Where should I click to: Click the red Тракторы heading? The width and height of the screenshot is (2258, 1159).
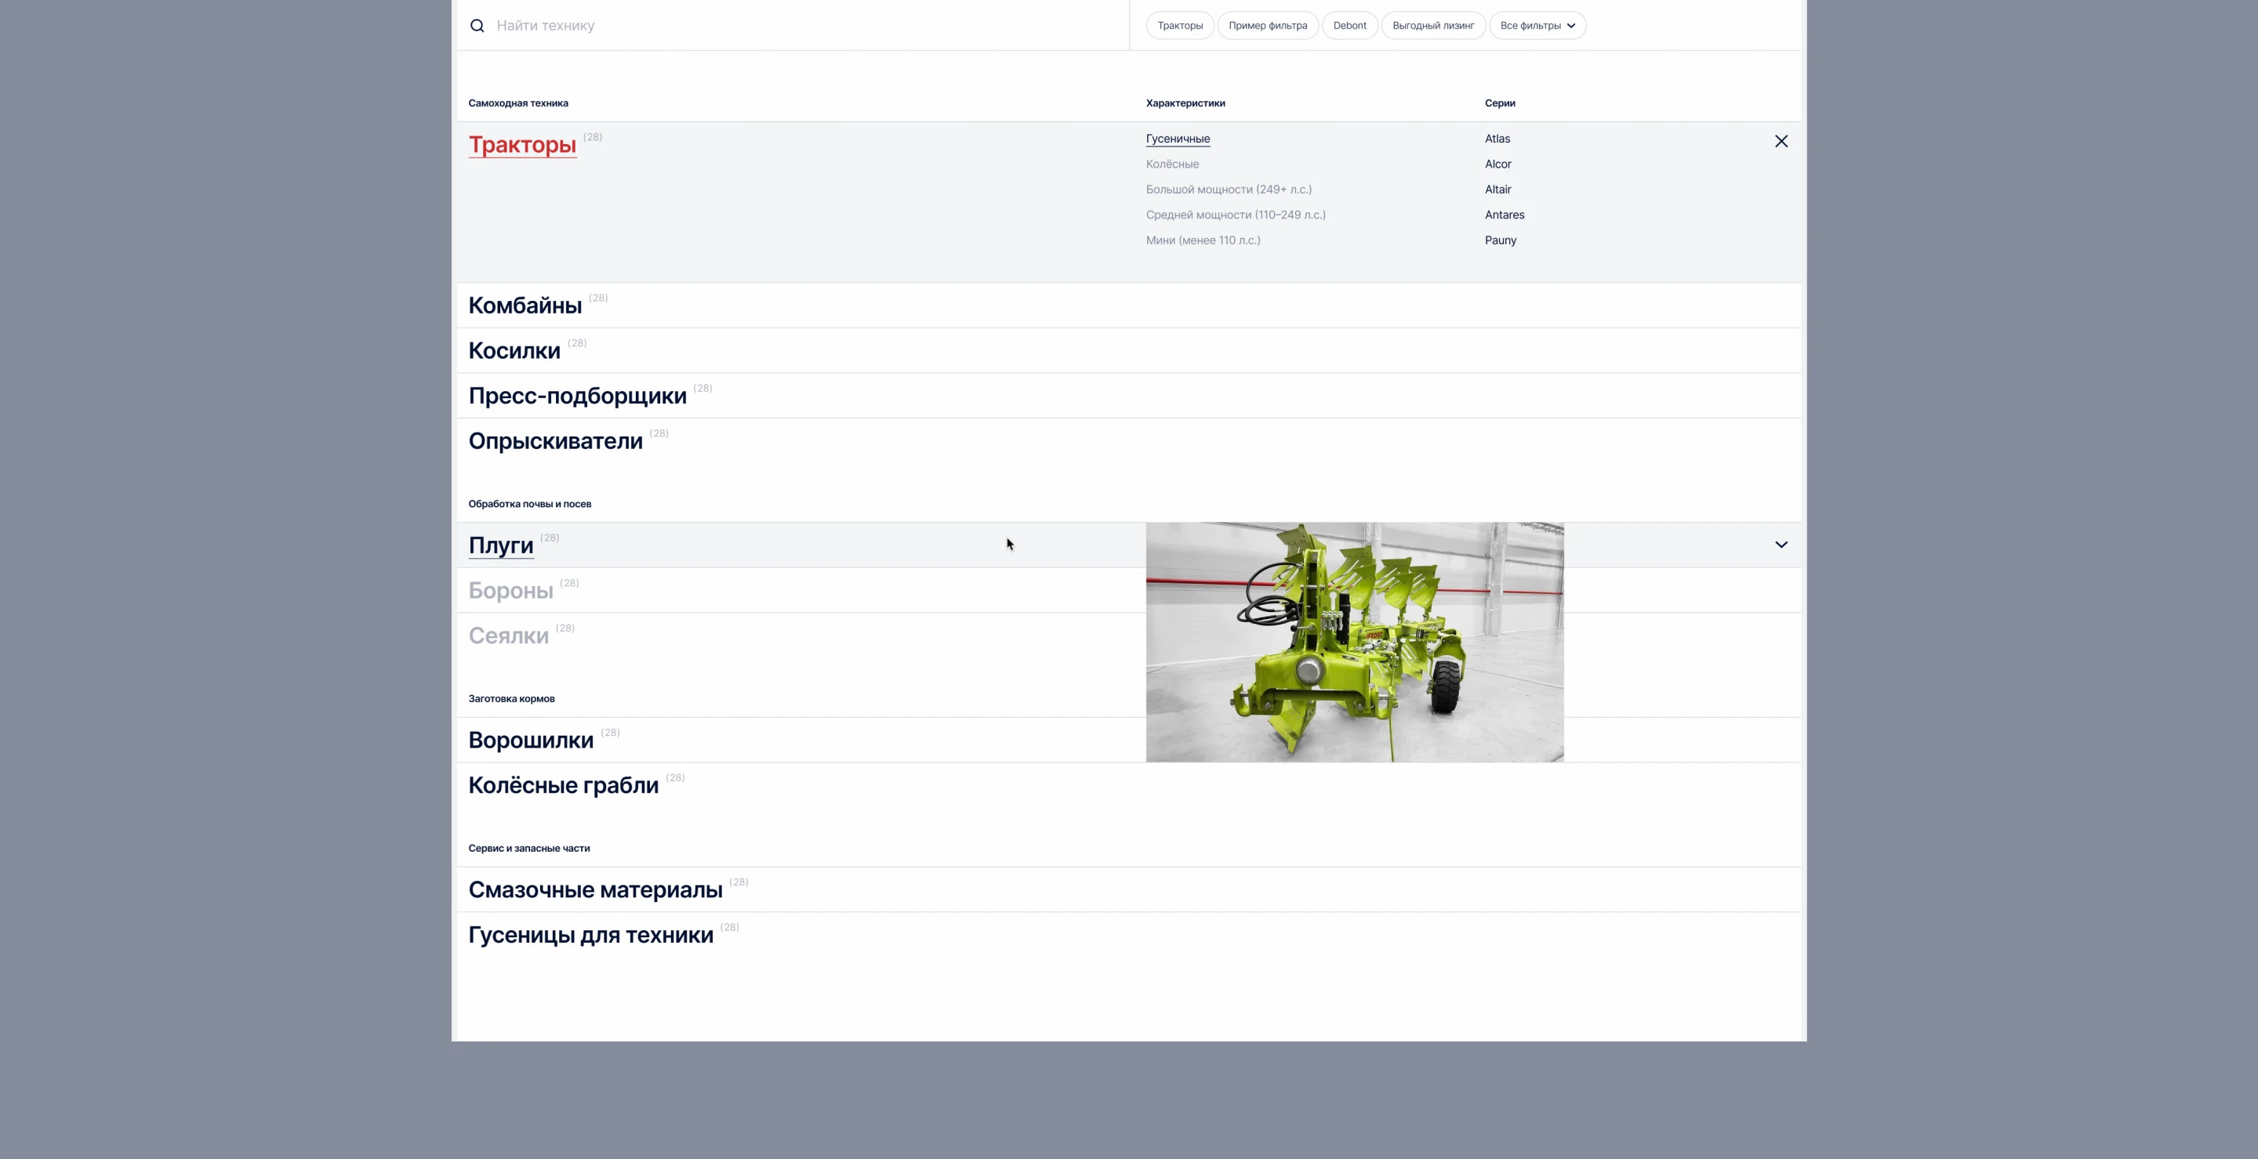pos(521,144)
